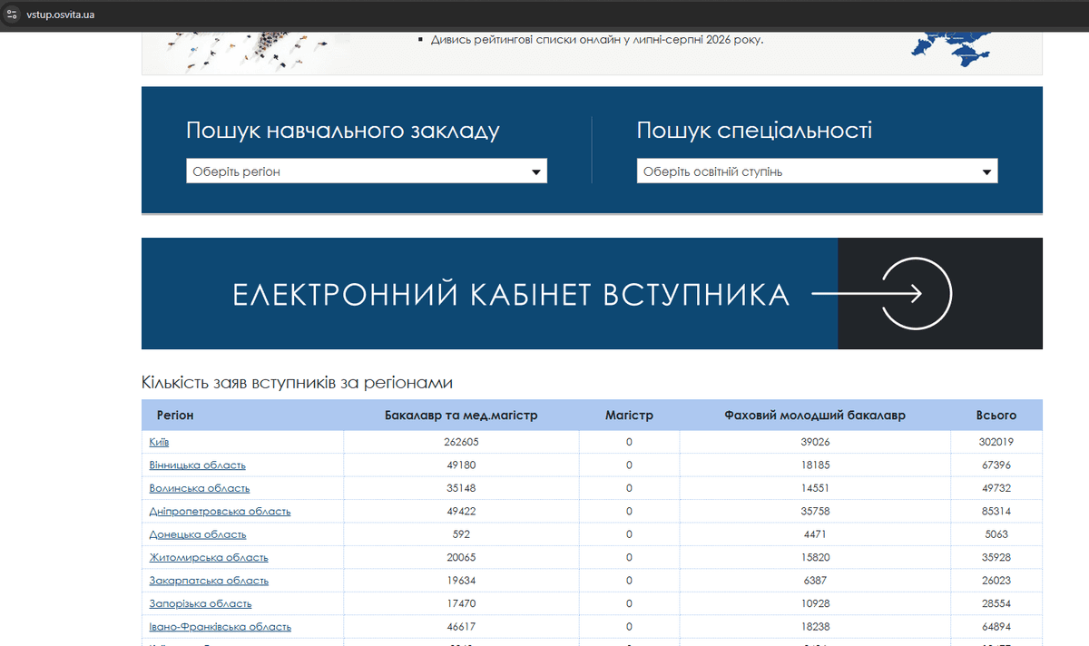This screenshot has height=646, width=1089.
Task: Open the Житомирська область link
Action: point(209,557)
